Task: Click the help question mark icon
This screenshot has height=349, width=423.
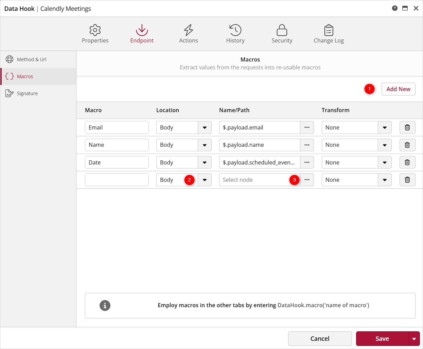Action: pyautogui.click(x=395, y=8)
